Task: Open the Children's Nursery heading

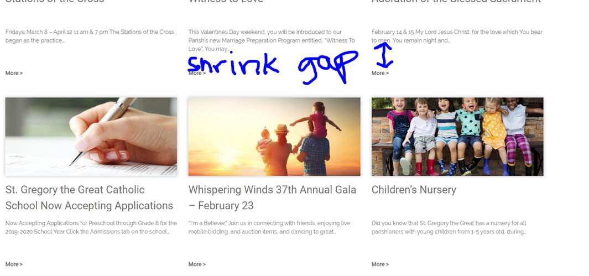Action: point(414,190)
